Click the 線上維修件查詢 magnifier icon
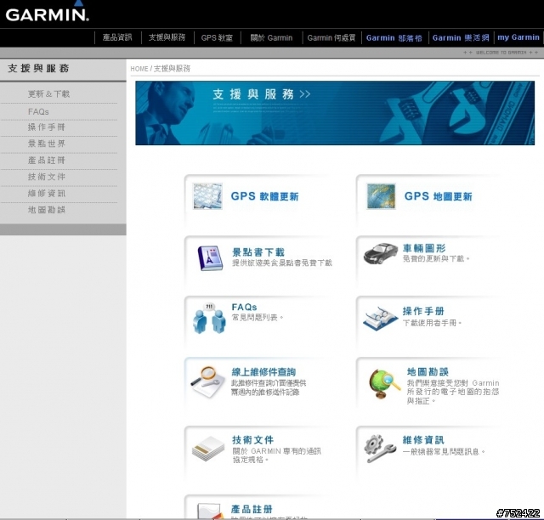This screenshot has width=544, height=520. 207,382
